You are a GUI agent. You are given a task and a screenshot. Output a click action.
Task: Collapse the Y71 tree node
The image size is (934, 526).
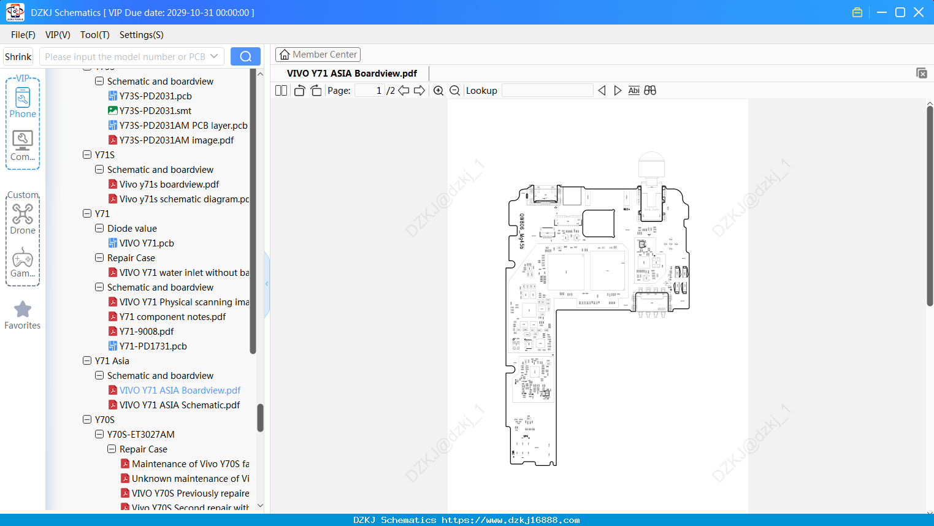87,213
